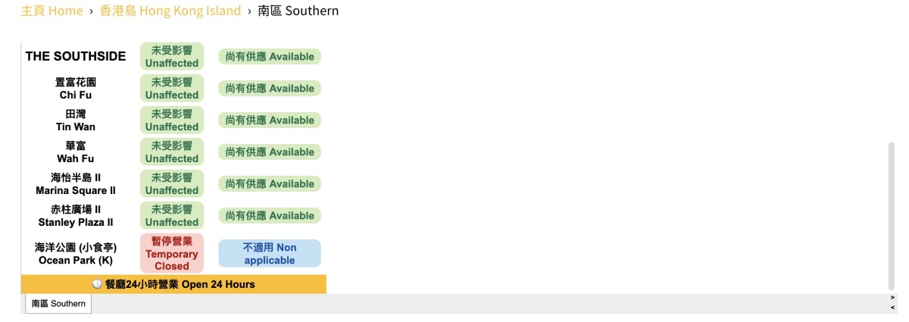Click the Open 24 Hours yellow banner
This screenshot has height=322, width=909.
pyautogui.click(x=173, y=284)
